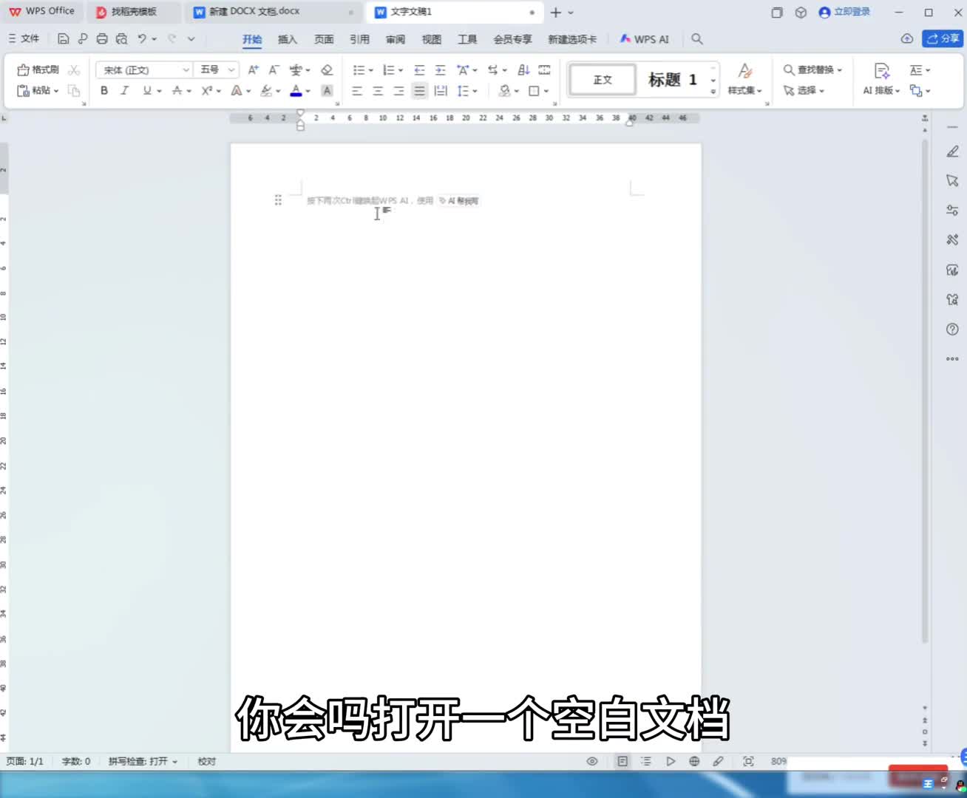
Task: Open the font size dropdown 五号
Action: 217,69
